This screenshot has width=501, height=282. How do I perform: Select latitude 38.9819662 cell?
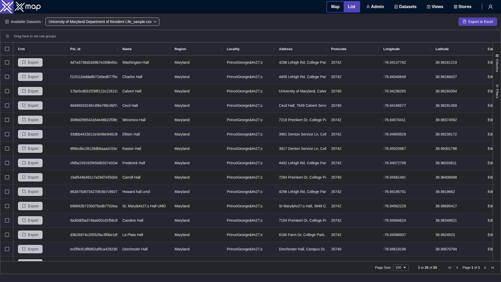(457, 192)
